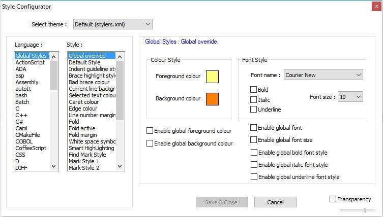383x217 pixels.
Task: Select Bad brace colour style
Action: [92, 82]
